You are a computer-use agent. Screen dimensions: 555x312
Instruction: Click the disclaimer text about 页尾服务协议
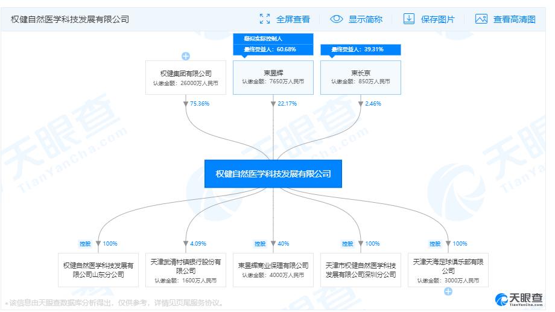tap(115, 303)
